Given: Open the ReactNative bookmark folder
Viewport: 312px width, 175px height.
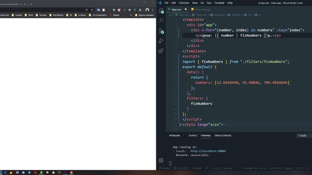Looking at the screenshot, I should pos(57,15).
